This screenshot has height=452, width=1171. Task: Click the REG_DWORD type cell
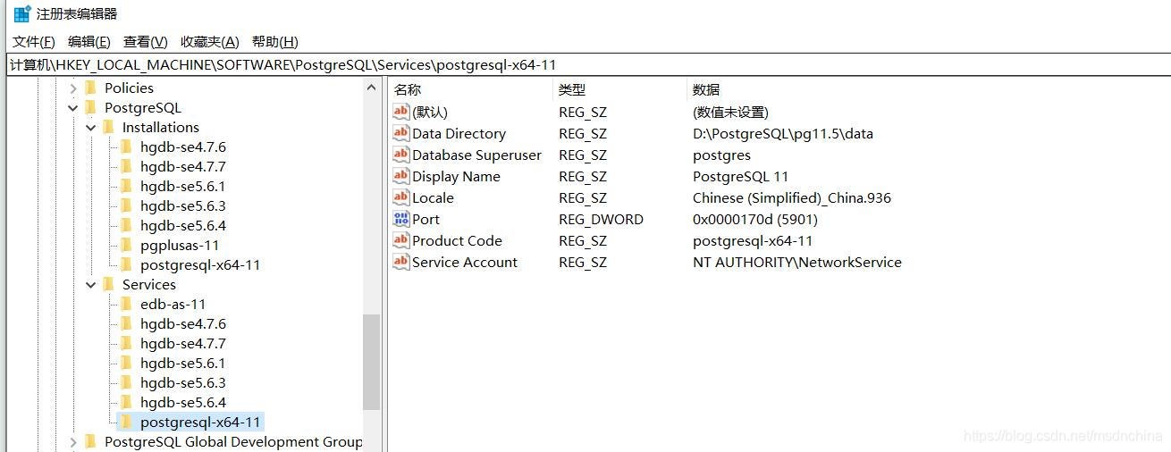(601, 220)
